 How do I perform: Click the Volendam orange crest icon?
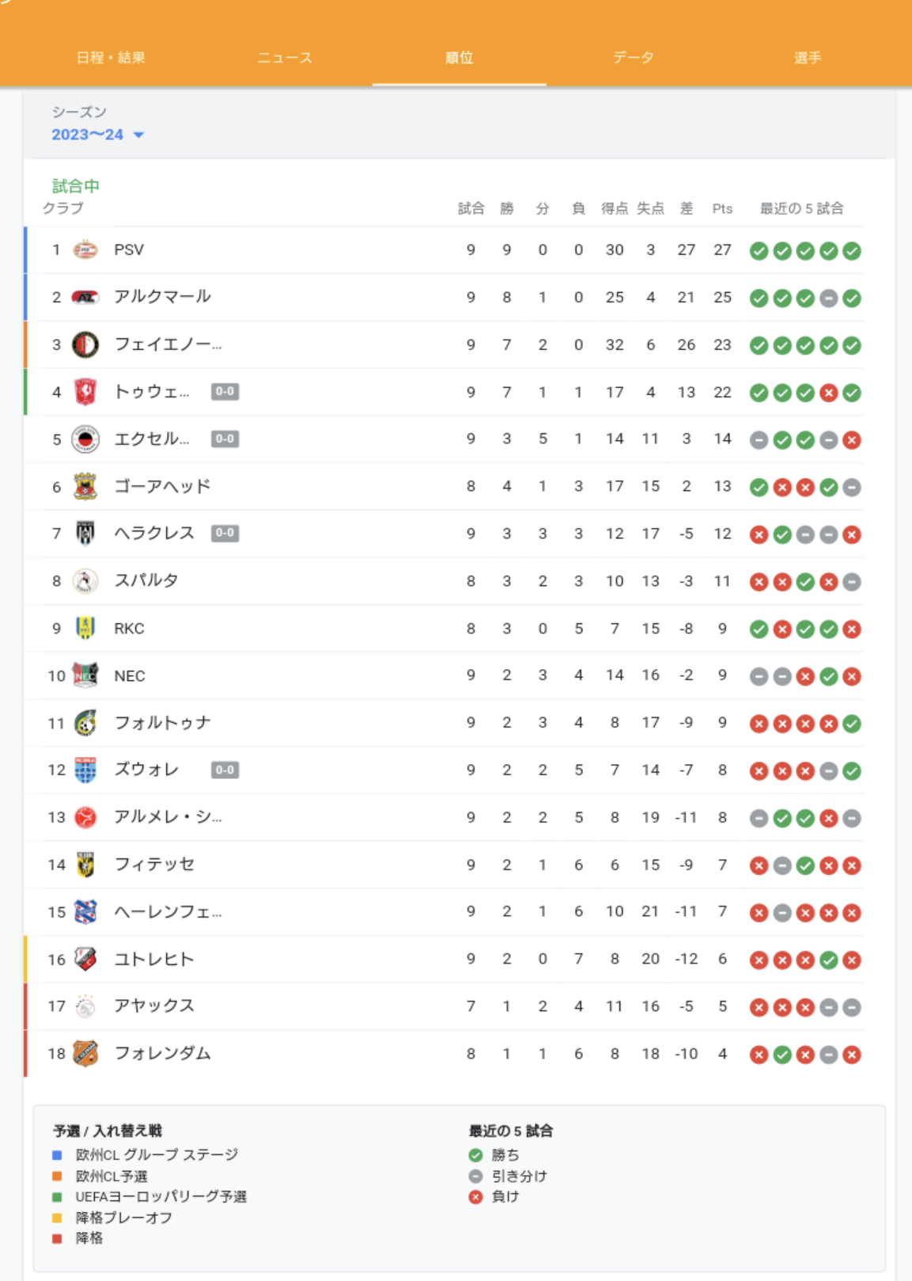point(85,1054)
